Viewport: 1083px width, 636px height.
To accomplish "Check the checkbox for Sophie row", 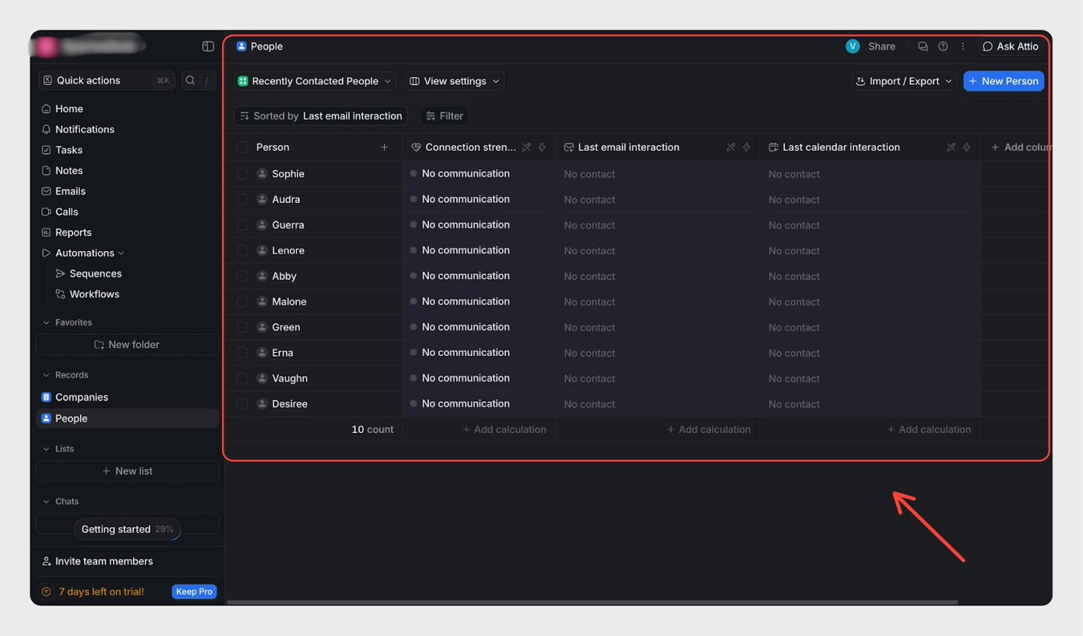I will (x=242, y=174).
